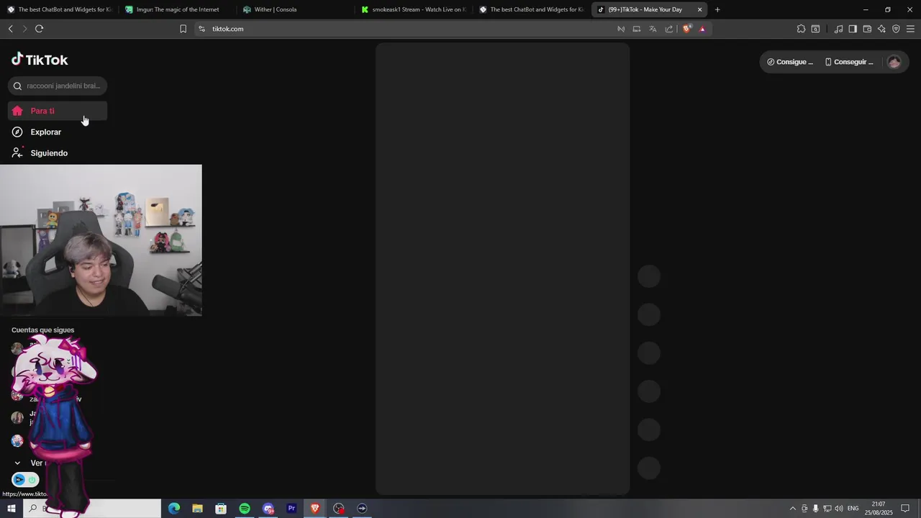Click the share page icon
The width and height of the screenshot is (921, 518).
[x=669, y=29]
